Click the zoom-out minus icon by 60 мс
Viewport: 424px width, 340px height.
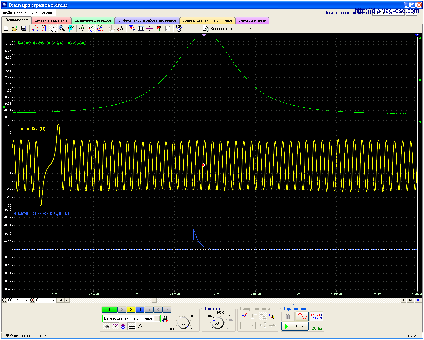4,300
